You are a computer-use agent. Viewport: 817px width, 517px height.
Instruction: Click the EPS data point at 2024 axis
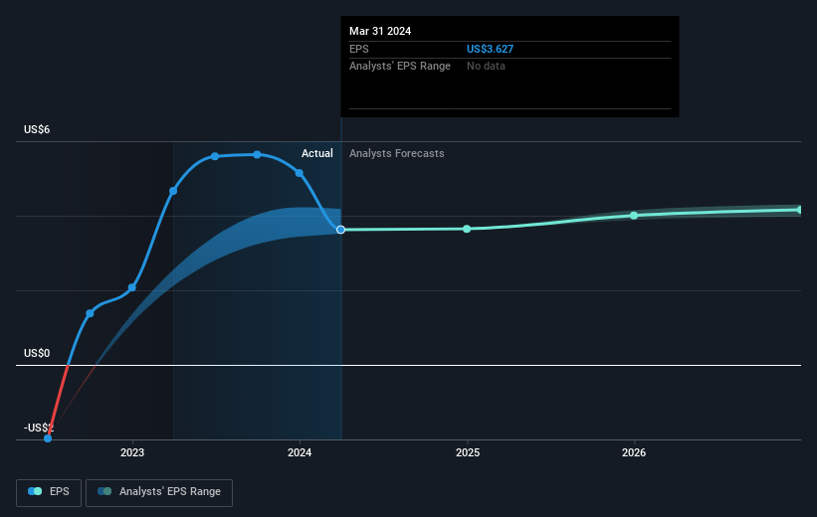coord(300,173)
